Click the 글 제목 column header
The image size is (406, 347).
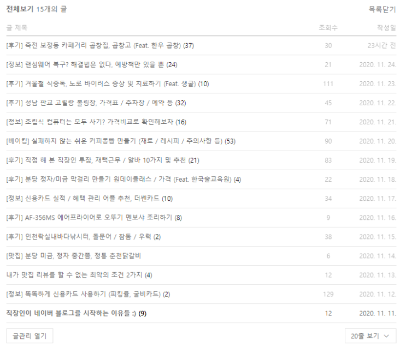(17, 28)
